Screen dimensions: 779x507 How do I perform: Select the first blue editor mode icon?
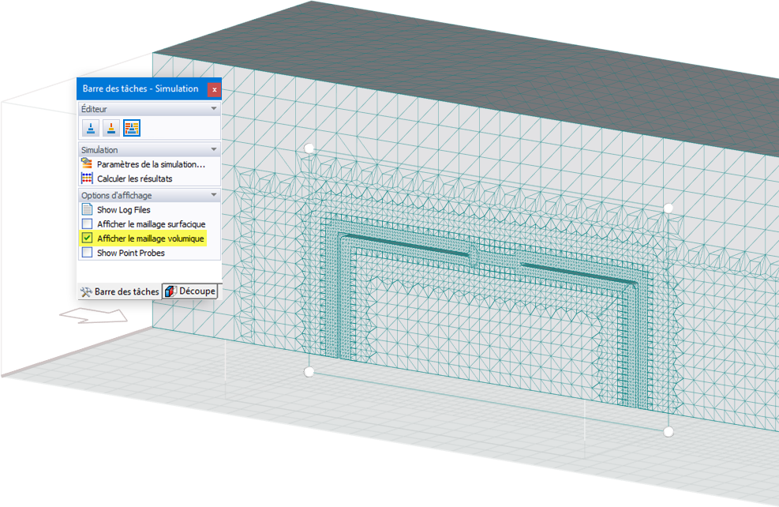coord(91,128)
